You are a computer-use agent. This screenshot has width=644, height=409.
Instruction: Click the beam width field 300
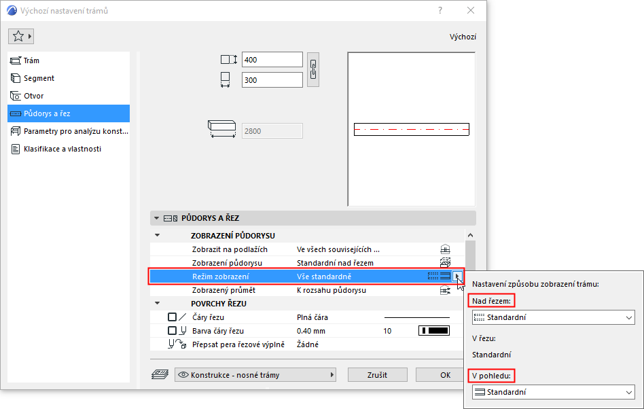coord(272,80)
